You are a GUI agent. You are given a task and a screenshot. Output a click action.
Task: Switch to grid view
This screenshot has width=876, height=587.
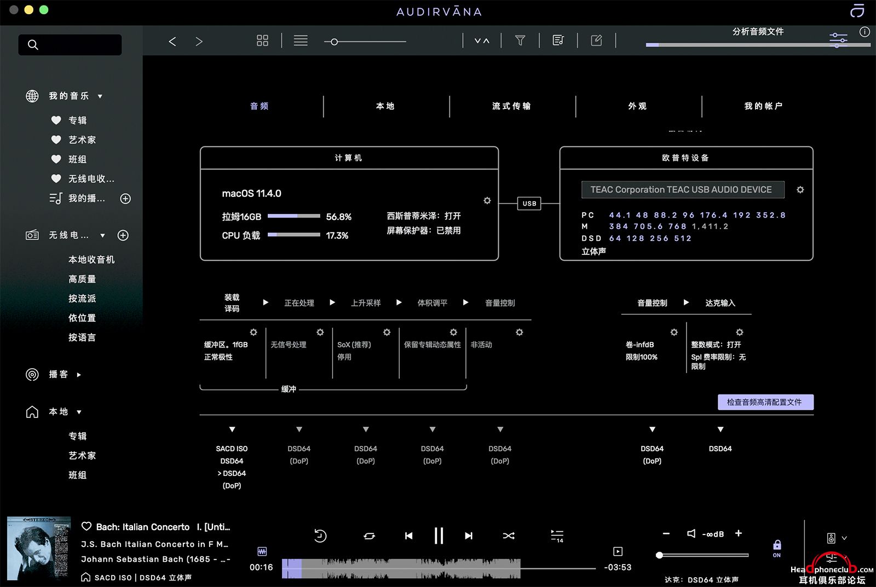pos(262,40)
